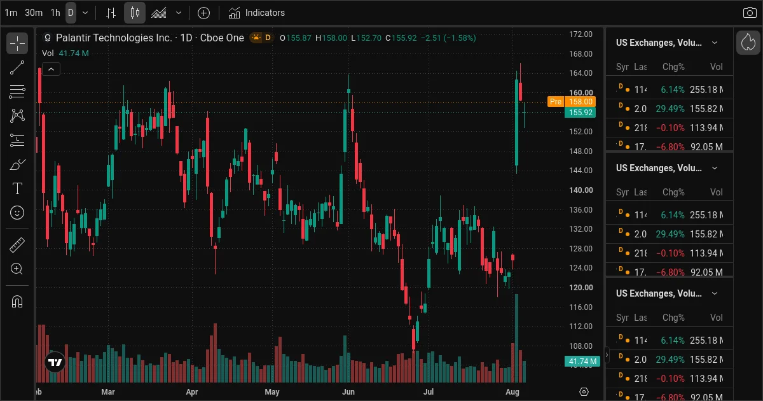Open the Indicators dialog
This screenshot has width=763, height=401.
[256, 13]
